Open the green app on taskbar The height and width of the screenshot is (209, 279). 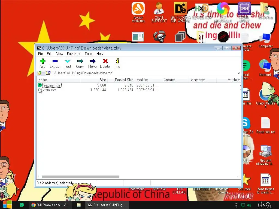coord(22,205)
